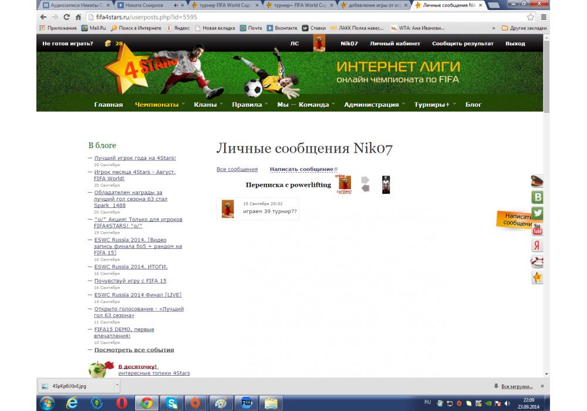This screenshot has height=411, width=587.
Task: Click 'Выход' to log out
Action: [x=515, y=43]
